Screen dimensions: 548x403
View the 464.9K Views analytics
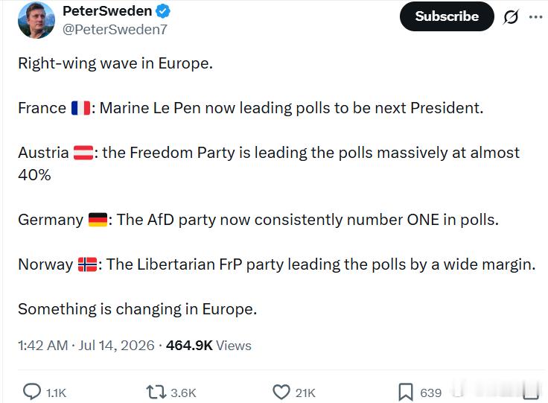[208, 346]
